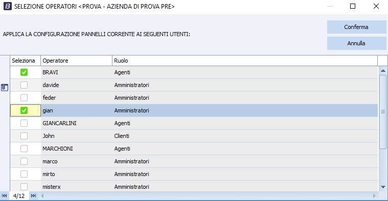Image resolution: width=388 pixels, height=201 pixels.
Task: Click the app logo in title bar
Action: [8, 7]
